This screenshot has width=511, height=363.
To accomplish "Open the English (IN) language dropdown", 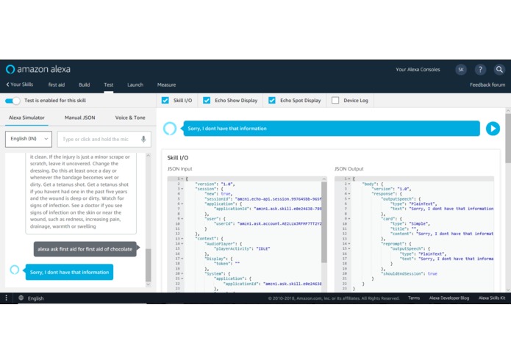I will pyautogui.click(x=29, y=139).
